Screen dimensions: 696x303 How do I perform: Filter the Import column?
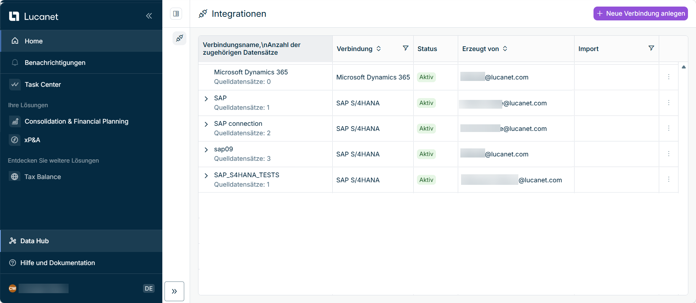click(651, 48)
